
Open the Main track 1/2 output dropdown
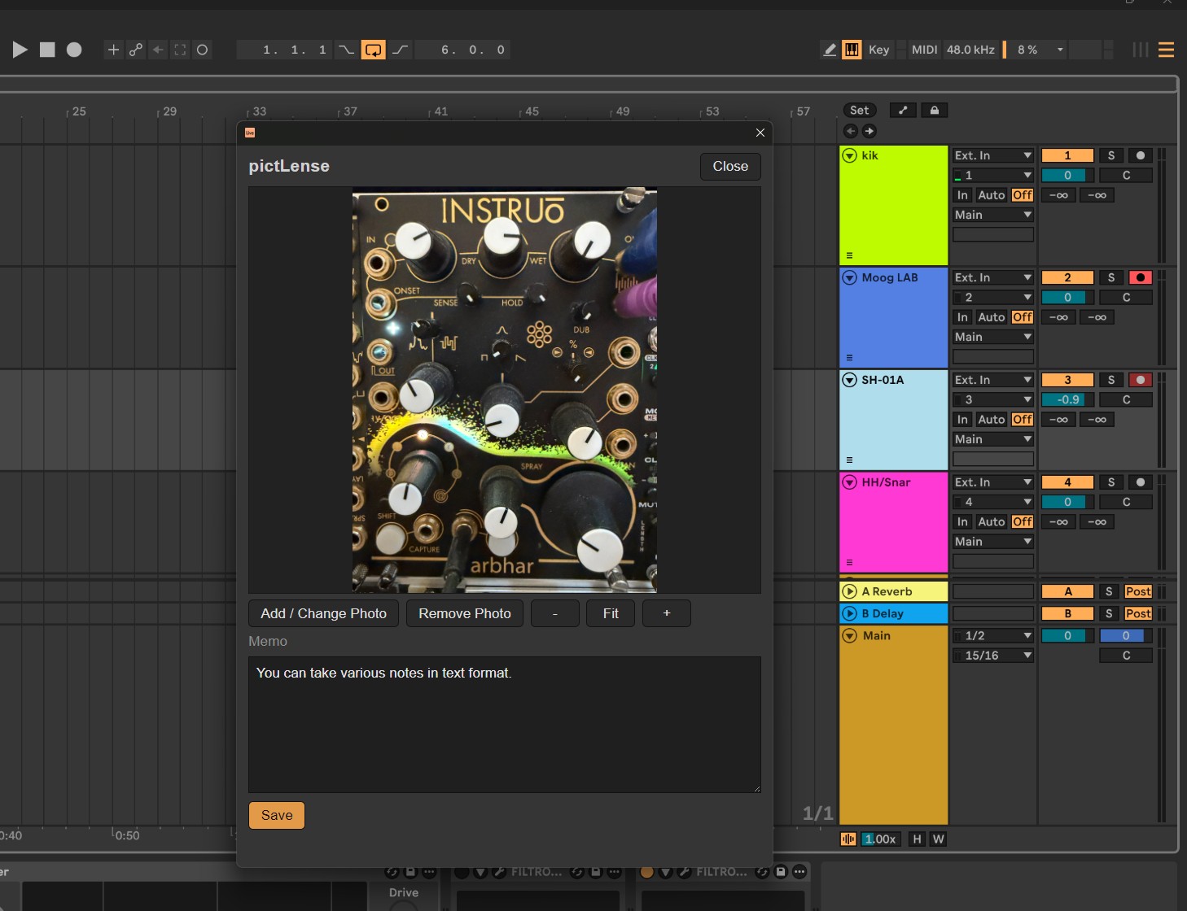click(x=993, y=635)
